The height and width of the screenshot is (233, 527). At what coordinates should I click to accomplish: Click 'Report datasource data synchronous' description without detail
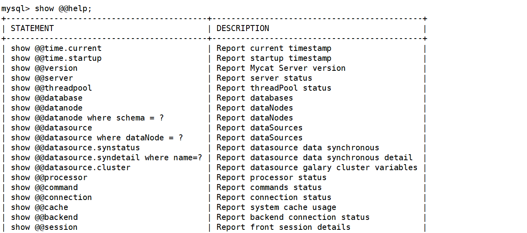(298, 148)
